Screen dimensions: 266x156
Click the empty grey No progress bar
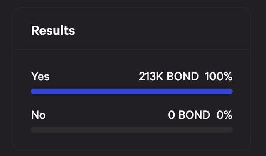point(132,130)
